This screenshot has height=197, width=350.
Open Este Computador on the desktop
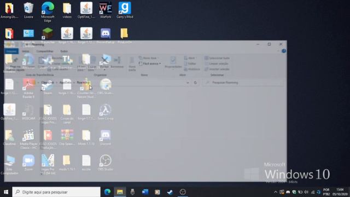click(x=9, y=164)
